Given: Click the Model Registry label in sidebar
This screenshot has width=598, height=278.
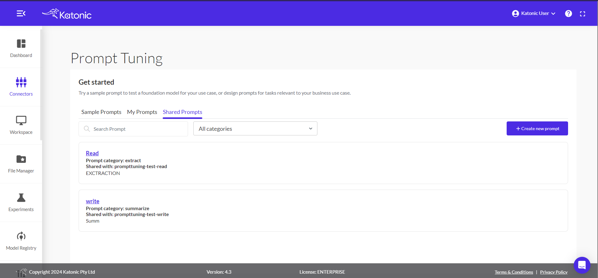Looking at the screenshot, I should tap(21, 248).
